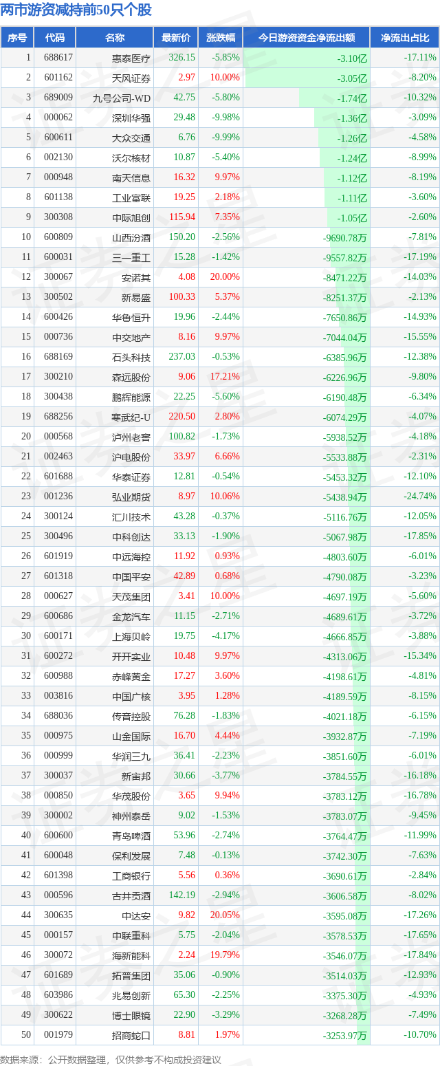
Task: Select stock name 传音控股
Action: tap(131, 716)
